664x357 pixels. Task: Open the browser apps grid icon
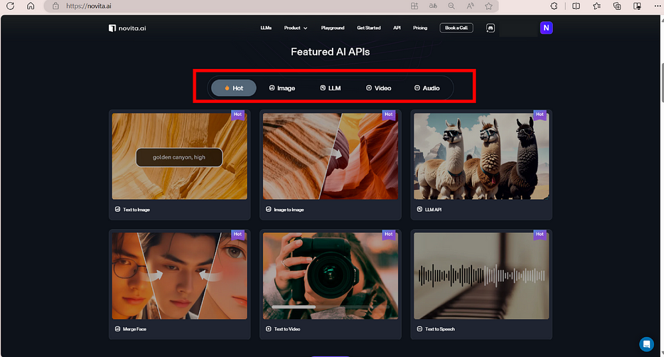[414, 6]
